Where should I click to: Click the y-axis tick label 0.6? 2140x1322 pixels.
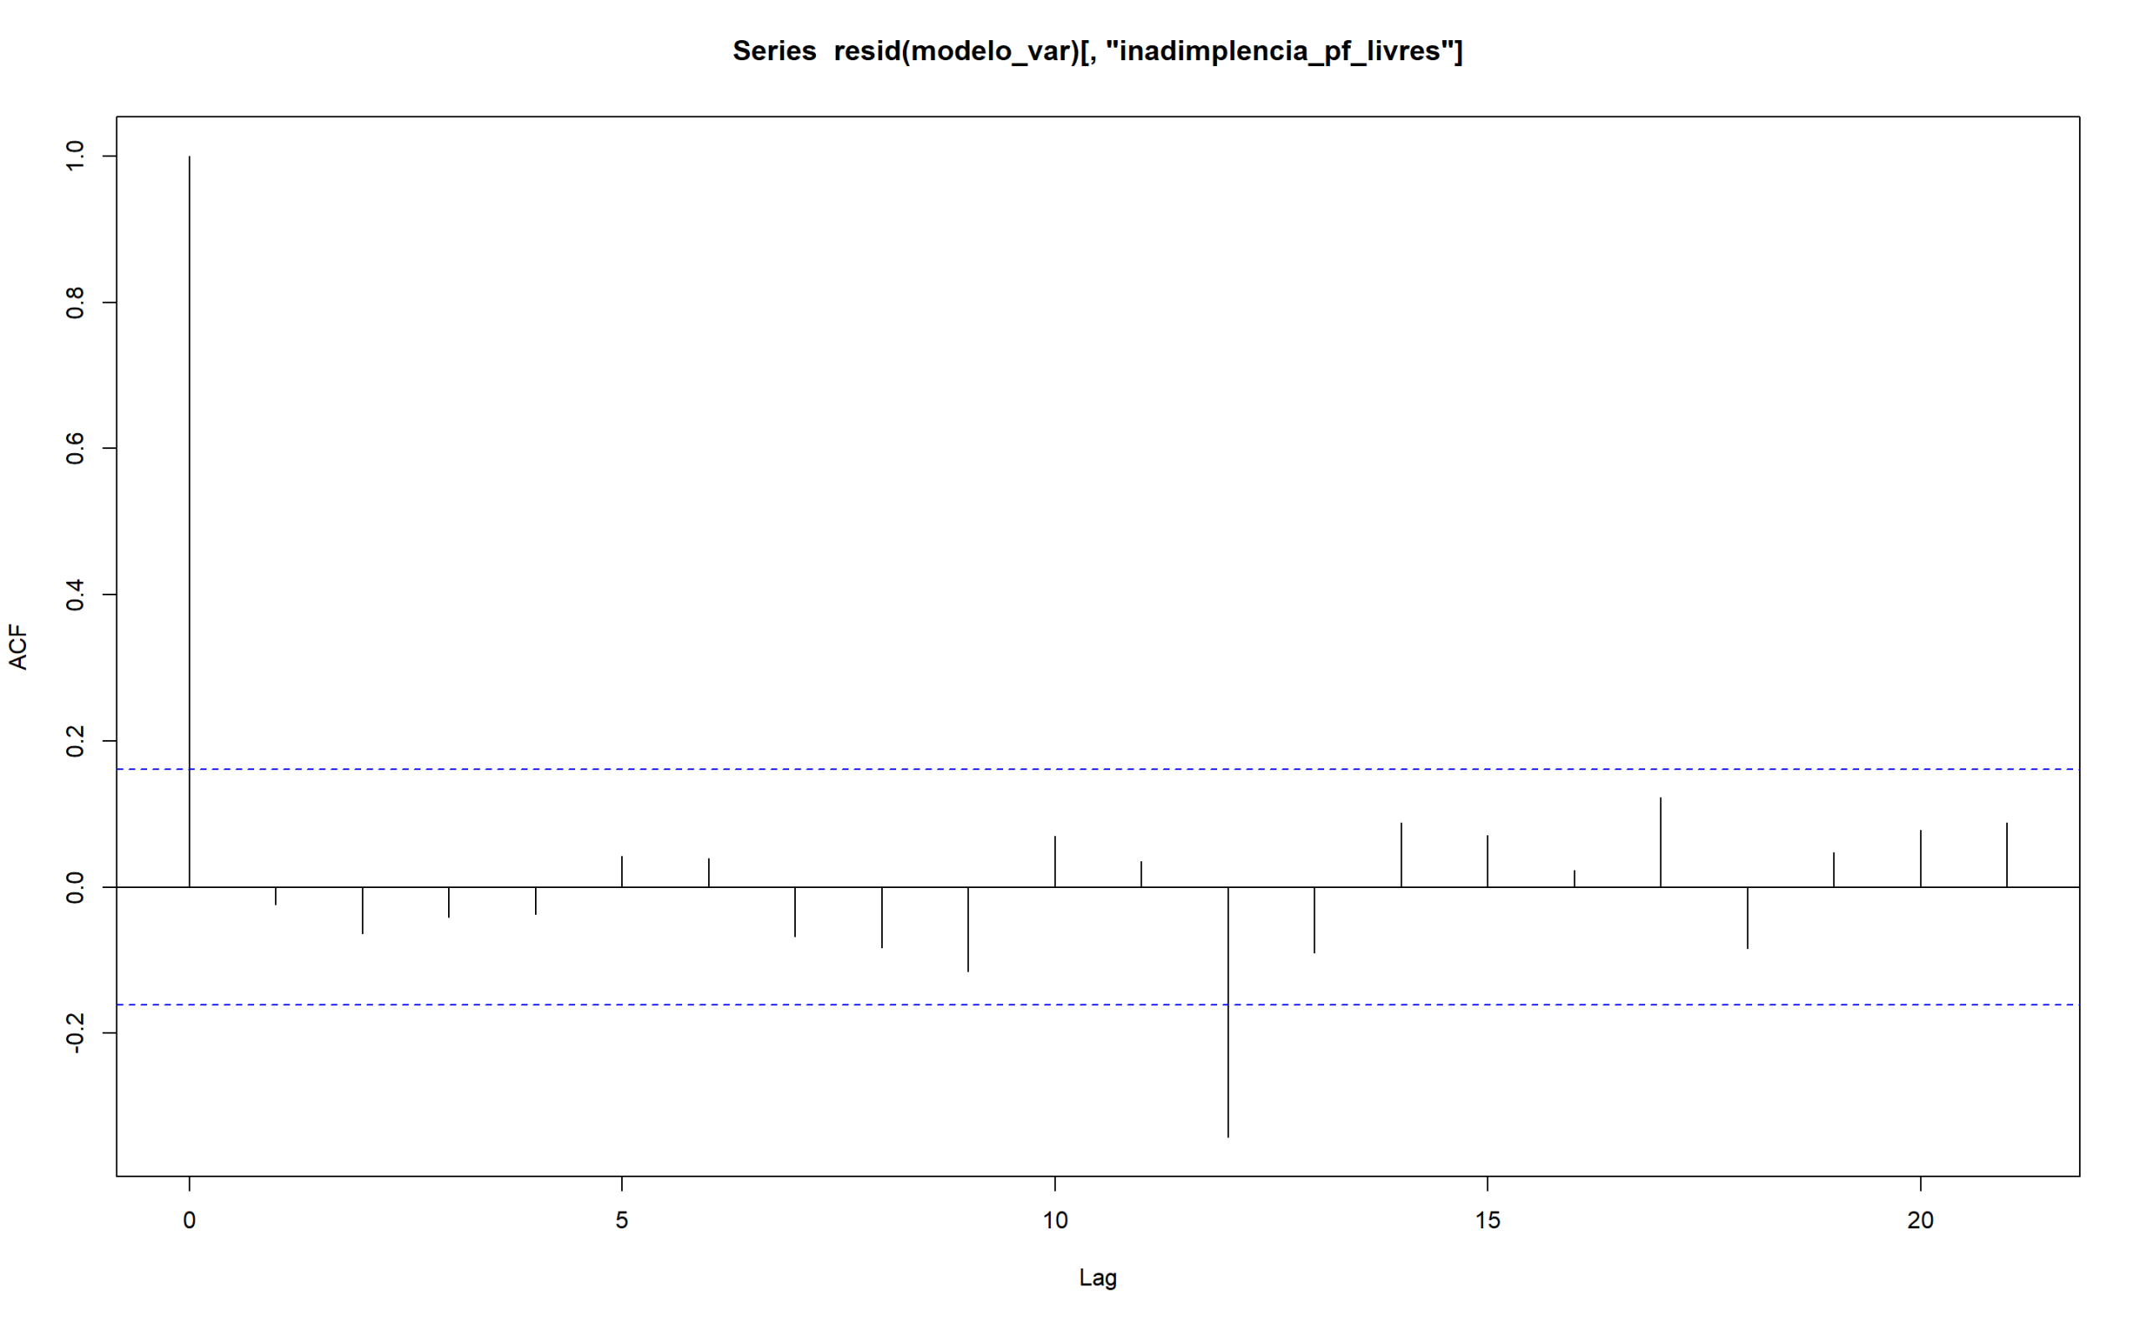[x=76, y=448]
